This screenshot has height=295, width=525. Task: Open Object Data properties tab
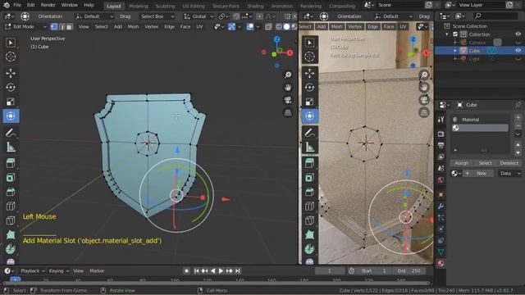point(441,252)
